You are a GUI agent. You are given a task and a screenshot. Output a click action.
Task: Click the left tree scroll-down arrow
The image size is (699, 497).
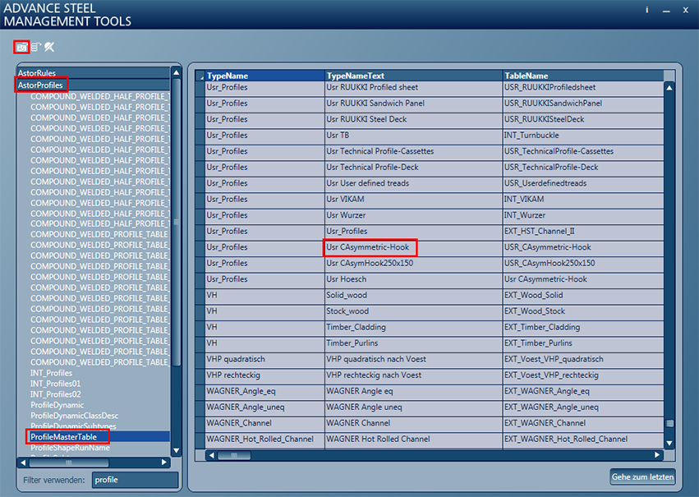pyautogui.click(x=177, y=450)
